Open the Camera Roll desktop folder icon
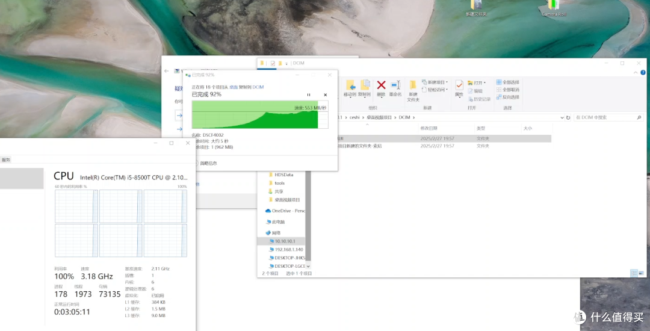Image resolution: width=650 pixels, height=331 pixels. pos(554,8)
